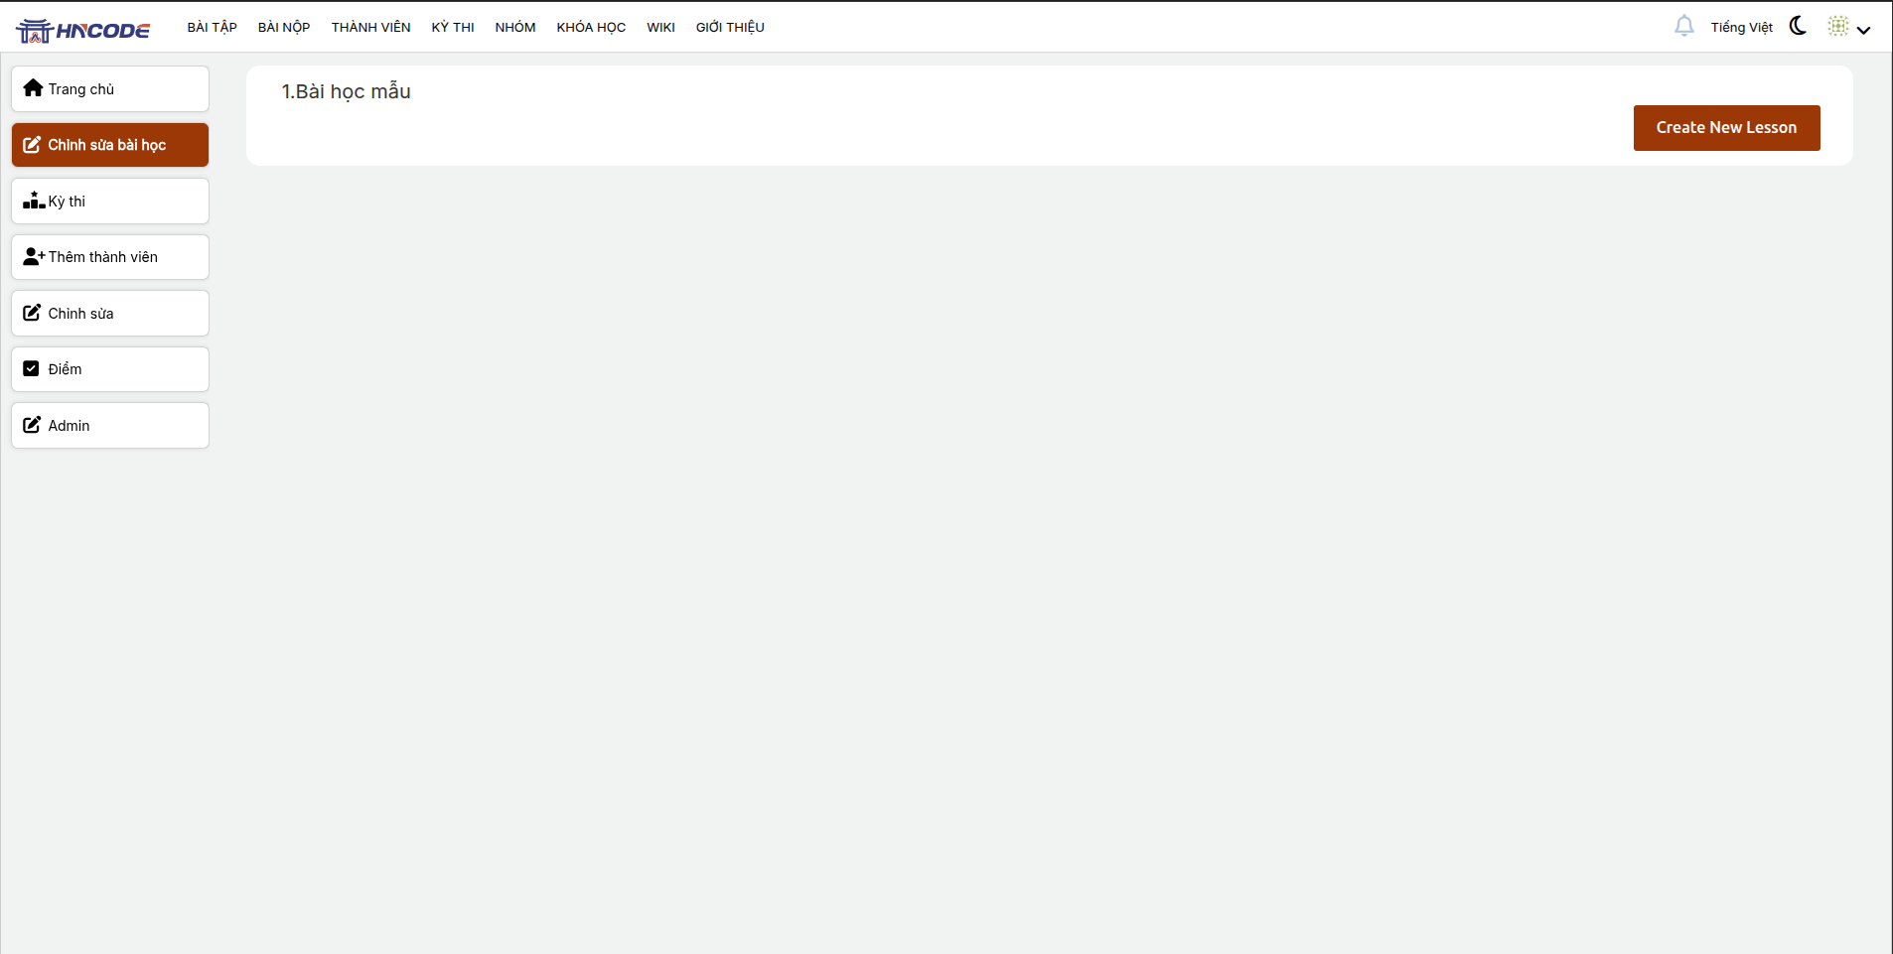1893x954 pixels.
Task: Click the home icon beside Trang chủ
Action: (x=33, y=88)
